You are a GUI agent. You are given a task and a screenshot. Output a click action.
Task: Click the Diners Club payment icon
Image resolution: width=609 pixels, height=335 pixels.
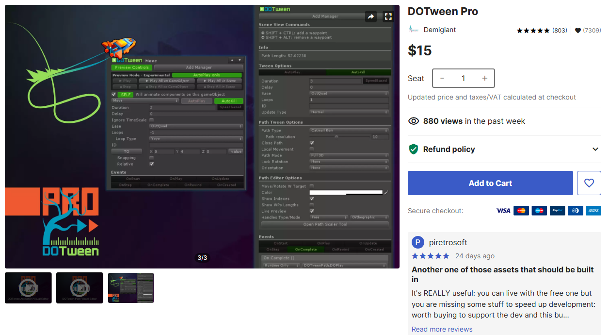pyautogui.click(x=575, y=211)
